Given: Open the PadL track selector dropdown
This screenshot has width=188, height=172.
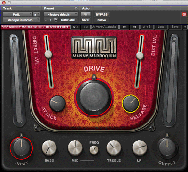Looking at the screenshot, I should click(17, 15).
